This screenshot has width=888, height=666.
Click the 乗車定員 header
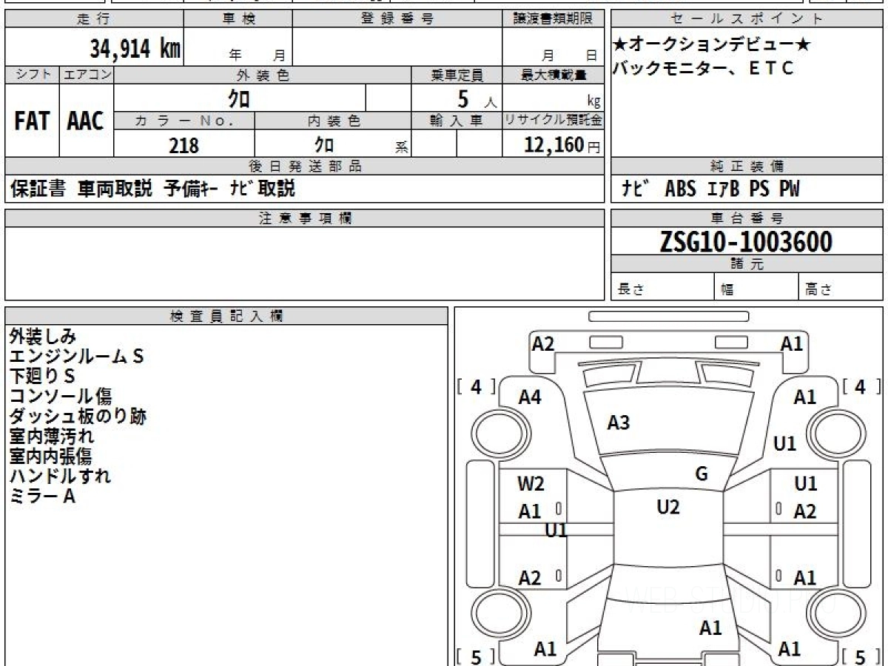457,75
